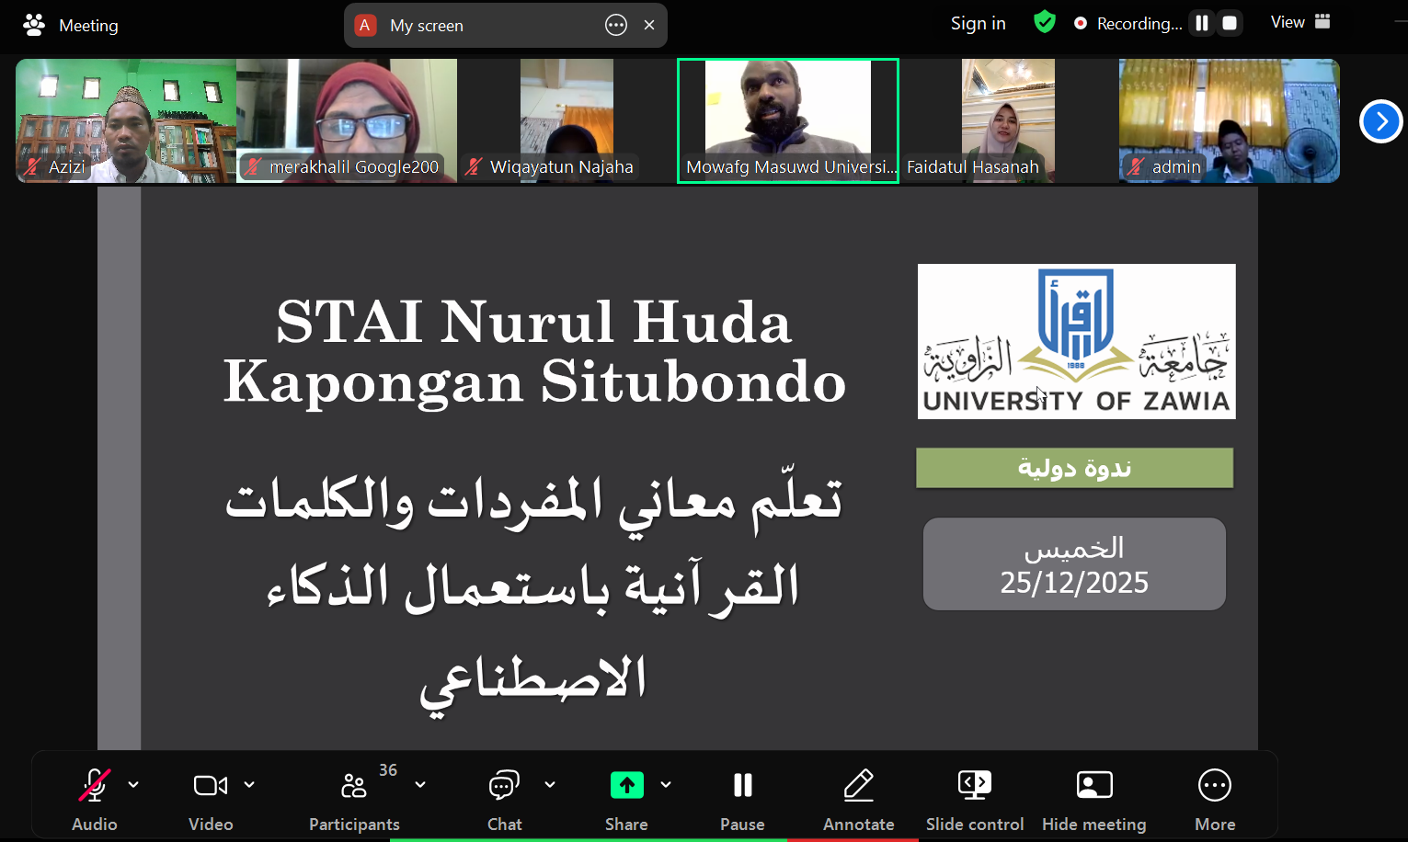This screenshot has width=1408, height=842.
Task: Expand the Share options arrow
Action: click(666, 785)
